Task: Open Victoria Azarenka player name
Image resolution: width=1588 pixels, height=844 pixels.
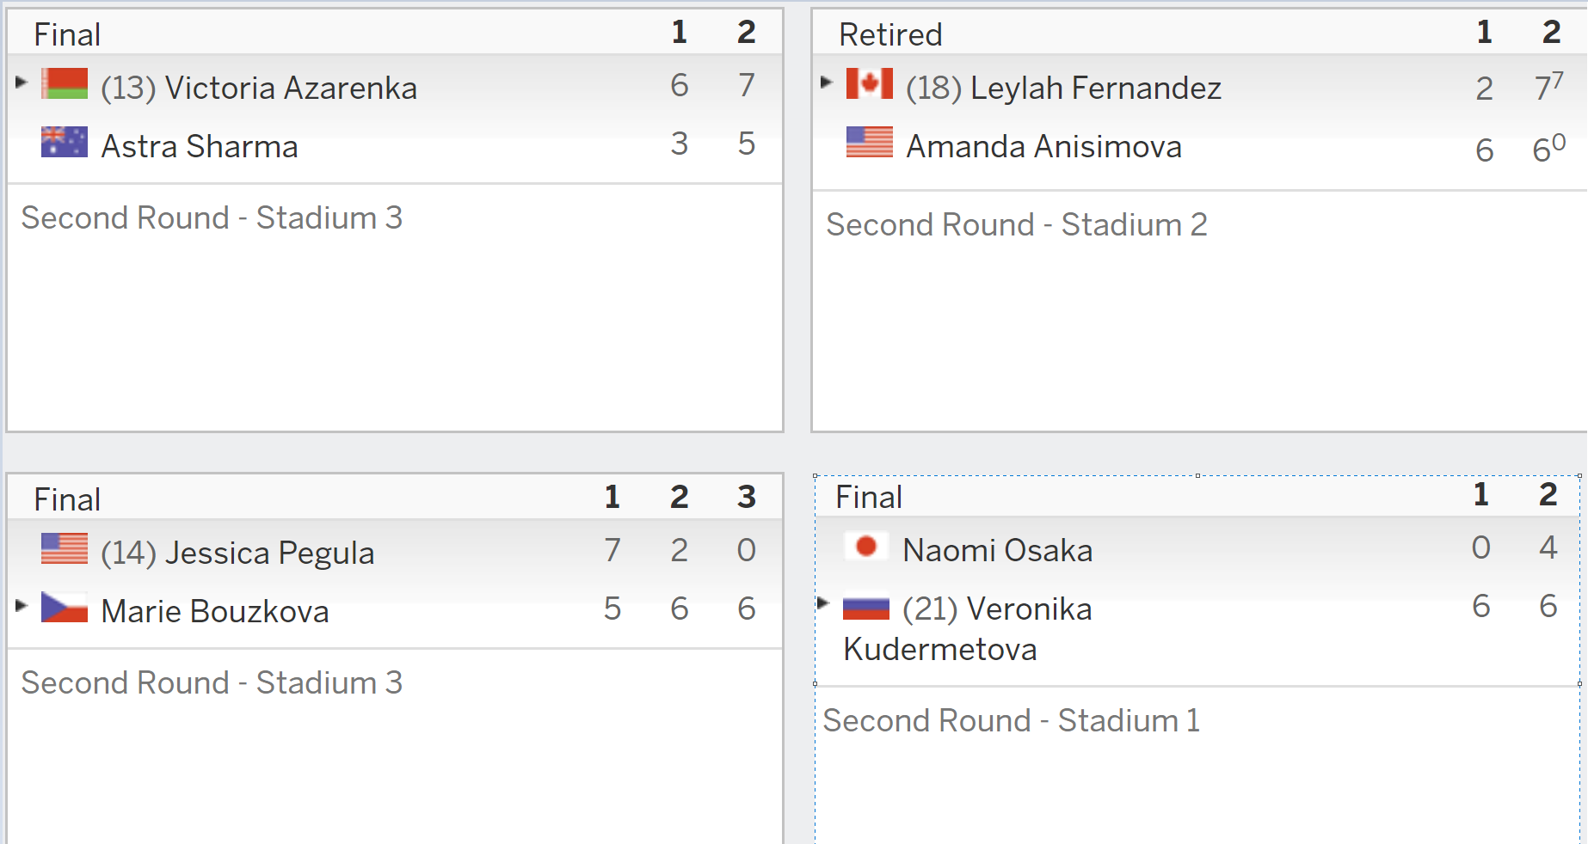Action: (x=291, y=88)
